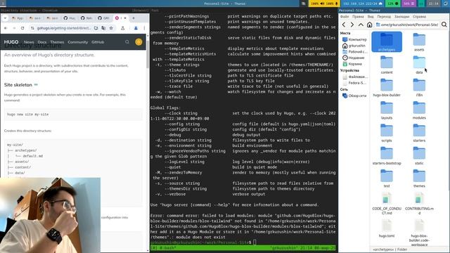
Task: Open a new Chromium tab
Action: click(134, 18)
